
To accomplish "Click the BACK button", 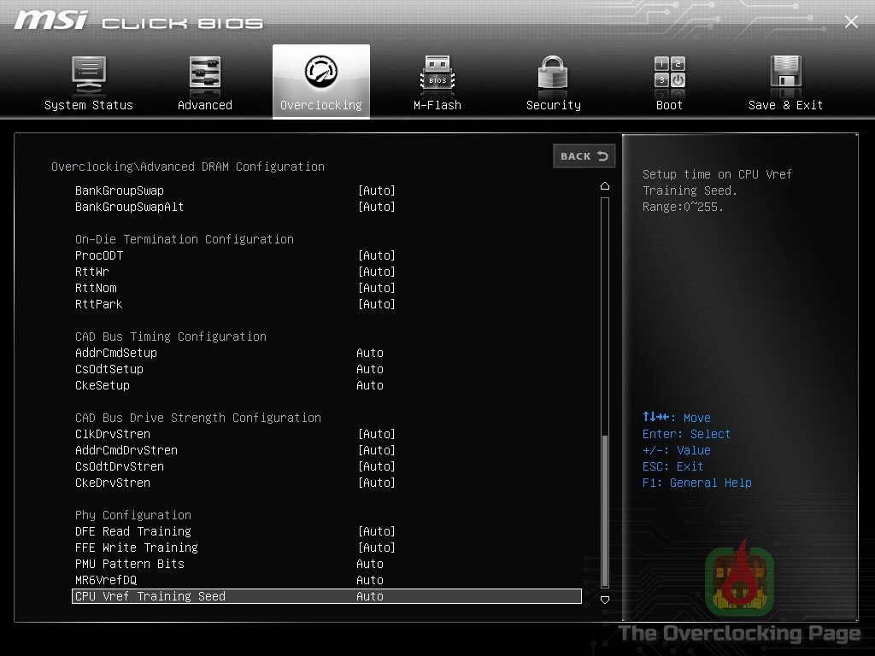I will [584, 155].
